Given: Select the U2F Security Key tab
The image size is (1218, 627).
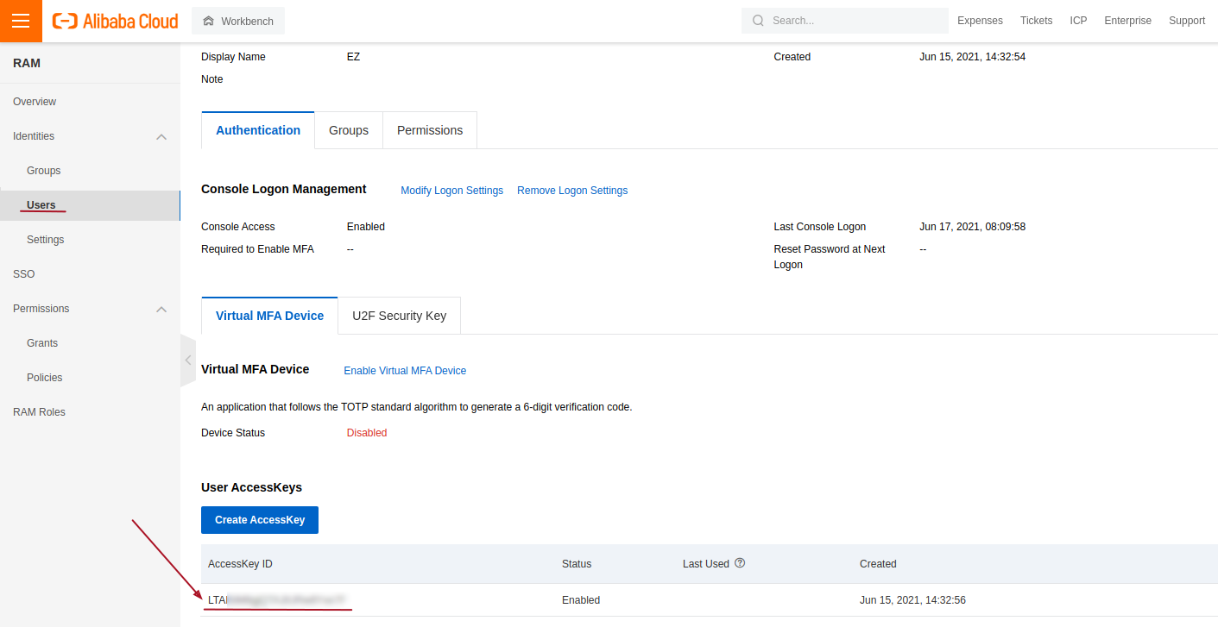Looking at the screenshot, I should (x=400, y=316).
